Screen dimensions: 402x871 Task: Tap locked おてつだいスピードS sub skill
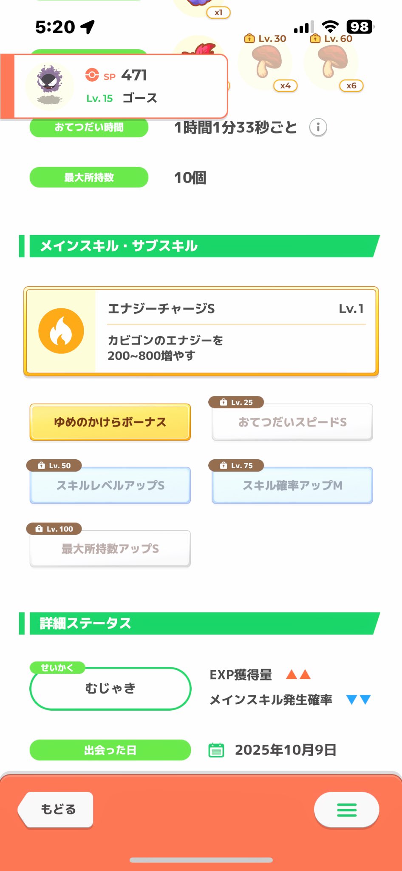coord(292,422)
